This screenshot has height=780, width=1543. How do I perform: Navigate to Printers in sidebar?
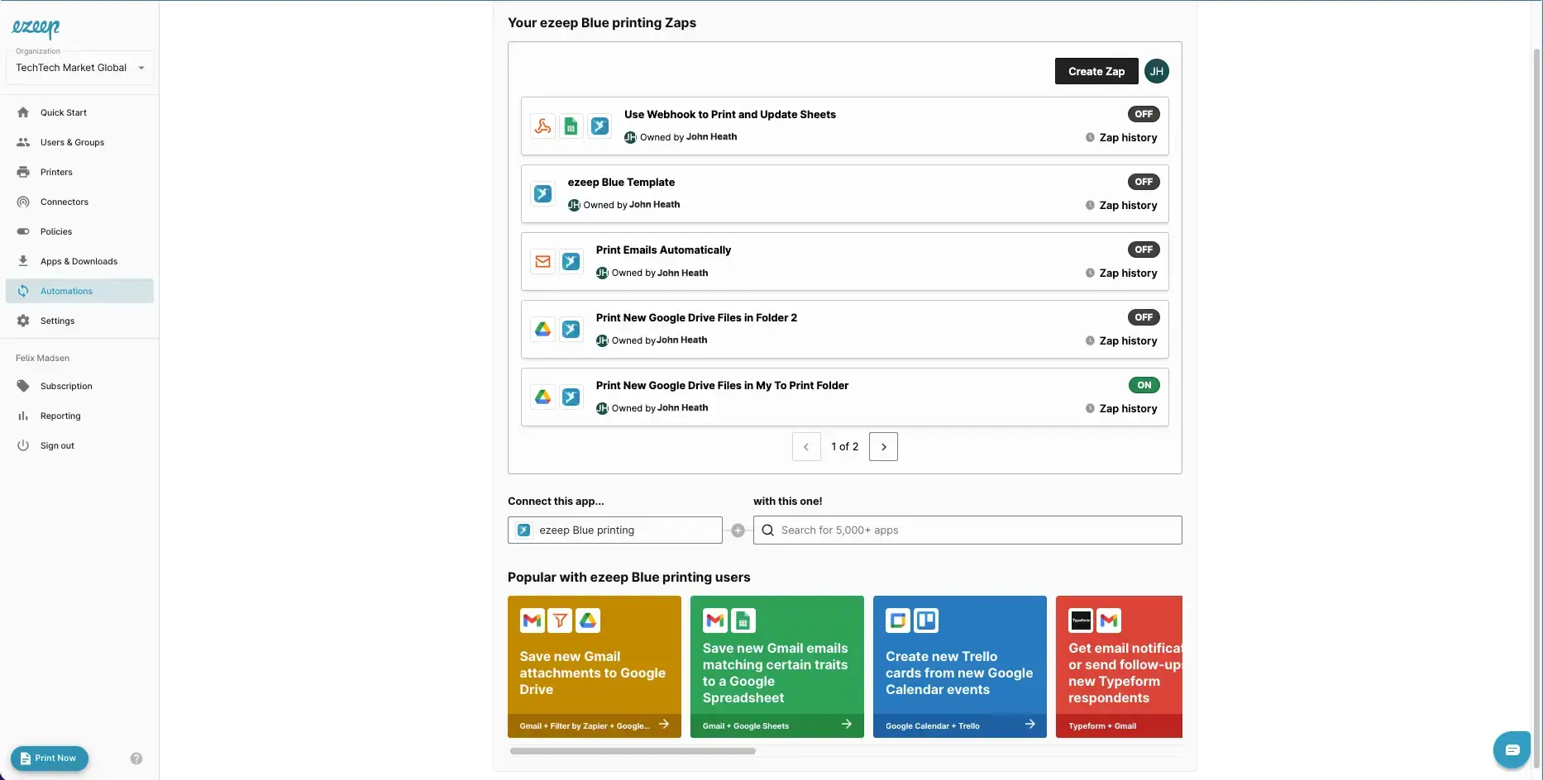point(55,172)
